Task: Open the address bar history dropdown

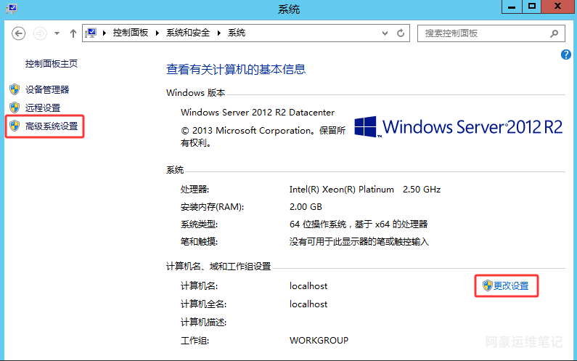Action: point(385,33)
